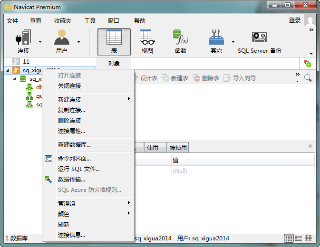Viewport: 320px width, 247px height.
Task: Select the Table (表) toolbar button
Action: pyautogui.click(x=114, y=42)
